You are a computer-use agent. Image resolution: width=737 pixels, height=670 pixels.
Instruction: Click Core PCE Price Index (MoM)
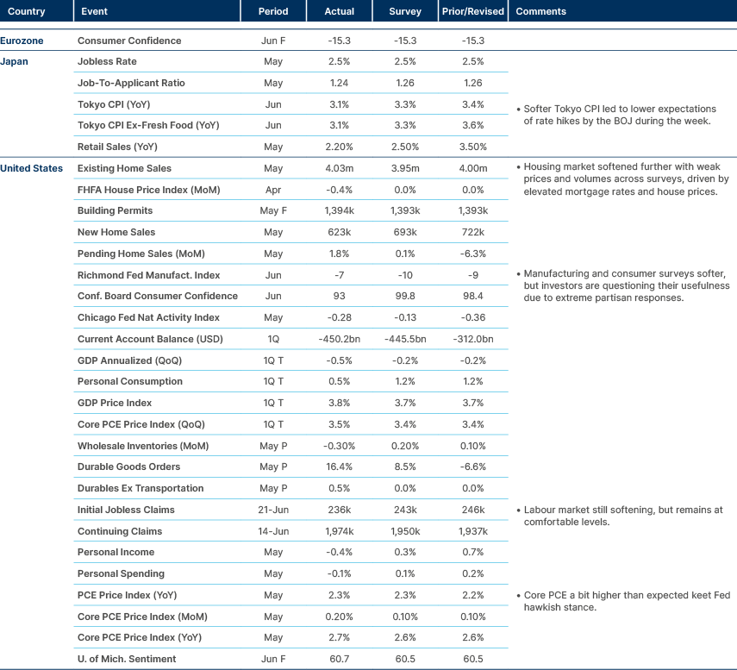(x=142, y=617)
